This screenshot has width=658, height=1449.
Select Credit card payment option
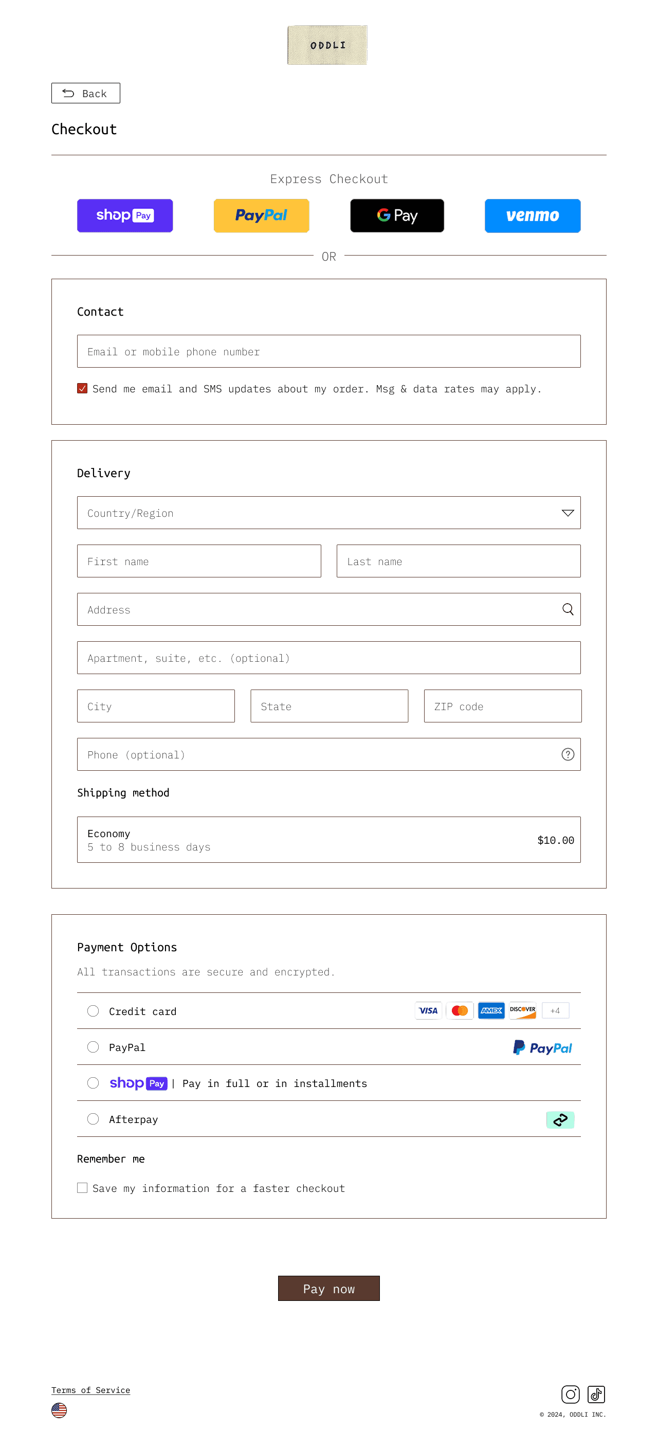pyautogui.click(x=93, y=1011)
